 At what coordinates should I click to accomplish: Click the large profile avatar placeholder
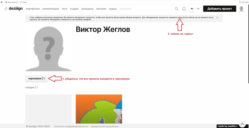[48, 48]
